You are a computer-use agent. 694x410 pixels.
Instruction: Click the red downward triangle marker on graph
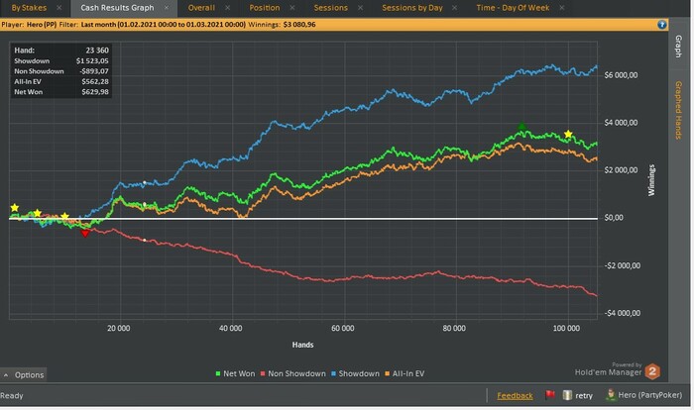pos(85,233)
